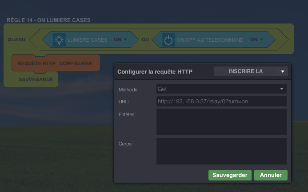Screen dimensions: 308x192
Task: Click the power icon of ON/OFF A/2 Telecommand
Action: point(168,40)
